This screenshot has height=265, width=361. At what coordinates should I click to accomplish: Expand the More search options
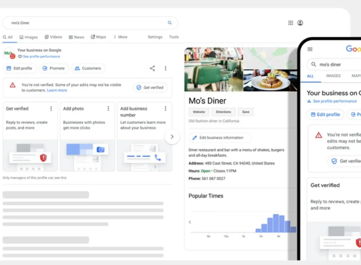120,37
